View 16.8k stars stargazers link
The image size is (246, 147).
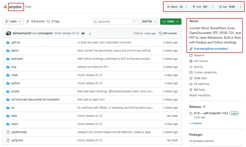click(200, 78)
